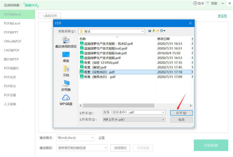Open the 文档 documents location
The image size is (233, 157).
(x=66, y=71)
